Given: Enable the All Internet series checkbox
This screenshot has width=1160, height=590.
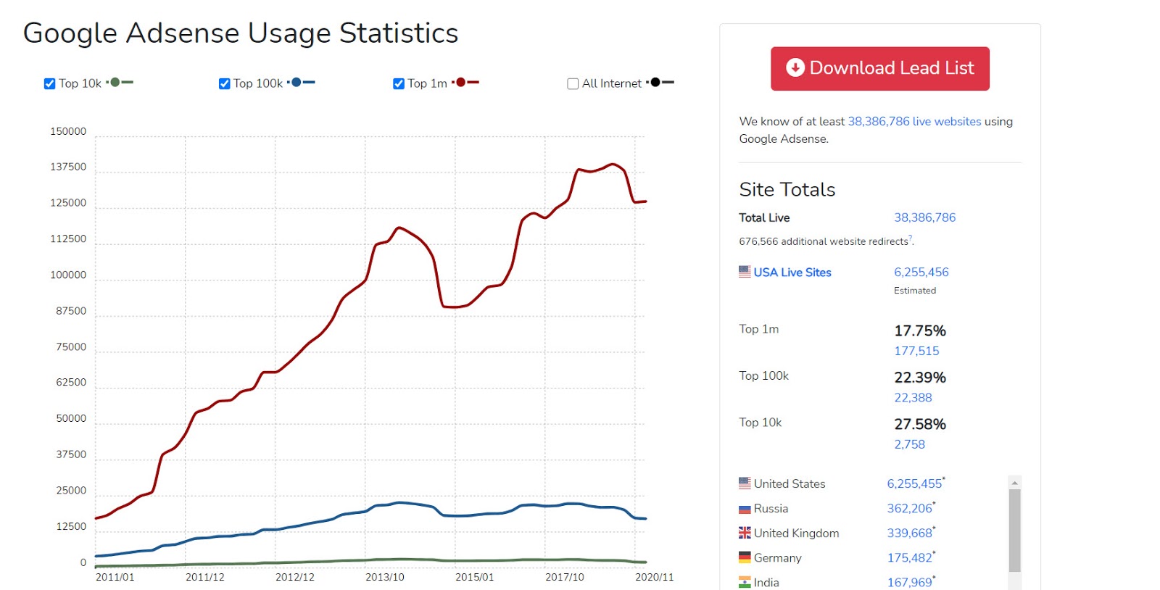Looking at the screenshot, I should point(573,84).
